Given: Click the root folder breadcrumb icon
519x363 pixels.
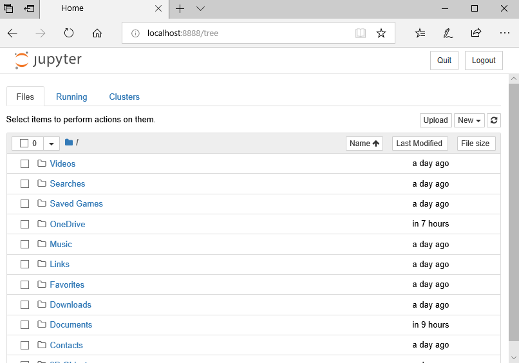Looking at the screenshot, I should tap(69, 143).
